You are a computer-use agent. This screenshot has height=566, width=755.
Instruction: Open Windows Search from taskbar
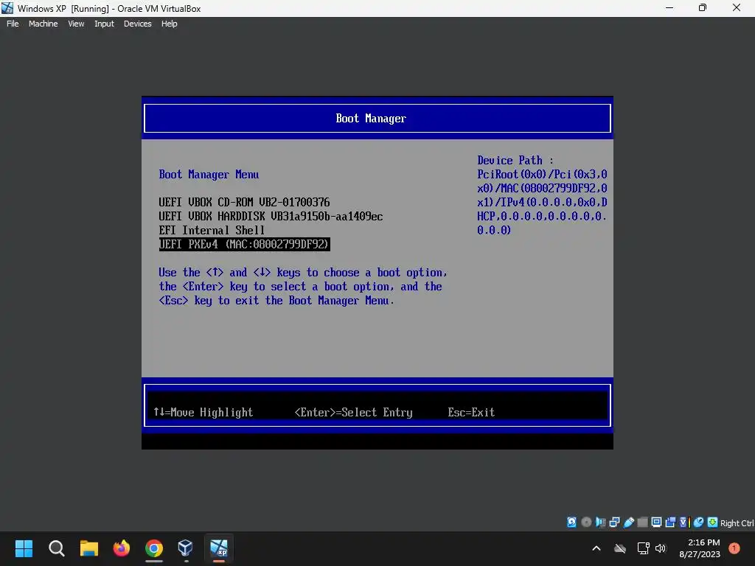coord(56,548)
